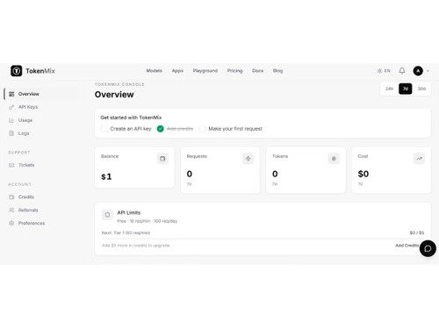Screen dimensions: 439x329
Task: Click the TokenMix logo icon
Action: [x=17, y=71]
